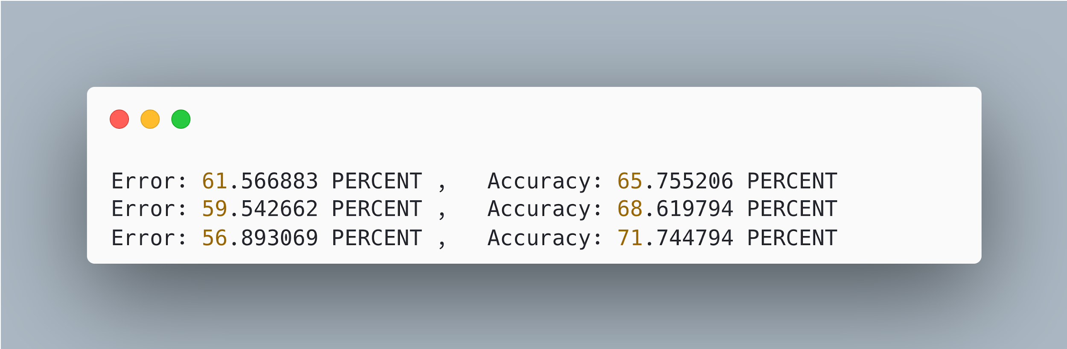Click the "Accuracy:" label on the first line

[x=545, y=181]
